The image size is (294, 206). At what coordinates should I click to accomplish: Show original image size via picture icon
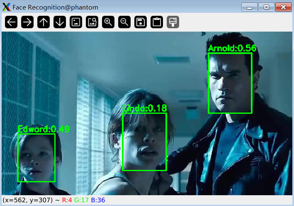coord(76,22)
